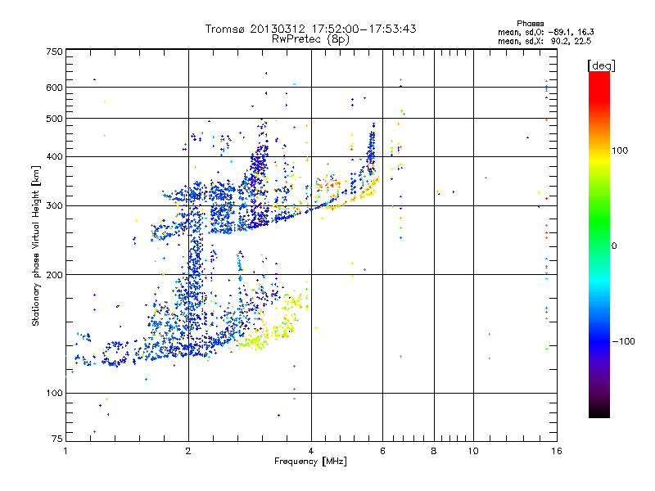Click the x-axis title "Frequency [MHz]"

point(310,462)
